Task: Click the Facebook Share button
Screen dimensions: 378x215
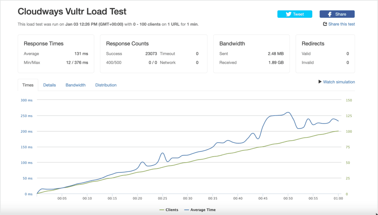Action: click(x=337, y=14)
